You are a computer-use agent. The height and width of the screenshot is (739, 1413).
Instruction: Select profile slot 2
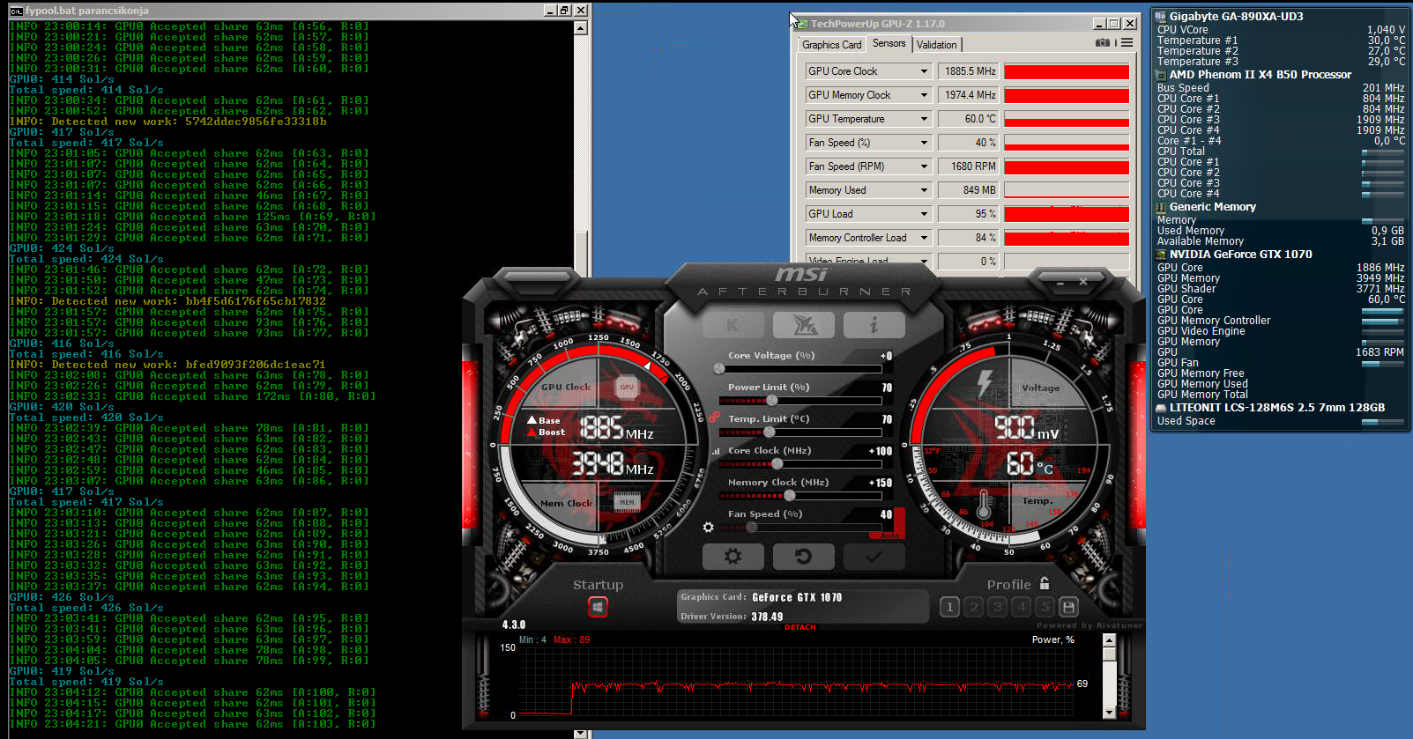pyautogui.click(x=973, y=607)
